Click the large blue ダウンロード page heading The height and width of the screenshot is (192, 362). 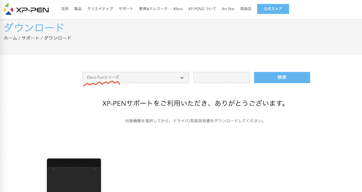point(34,28)
